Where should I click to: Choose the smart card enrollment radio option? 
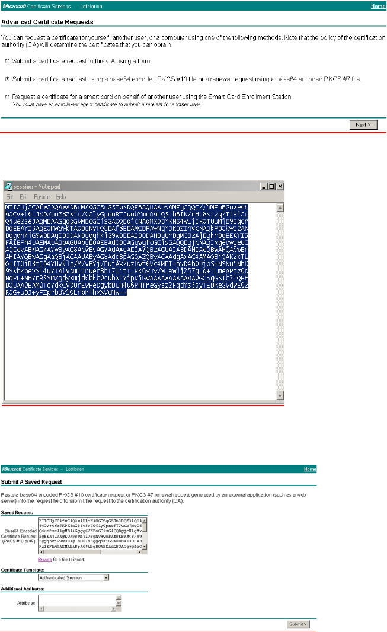point(7,97)
